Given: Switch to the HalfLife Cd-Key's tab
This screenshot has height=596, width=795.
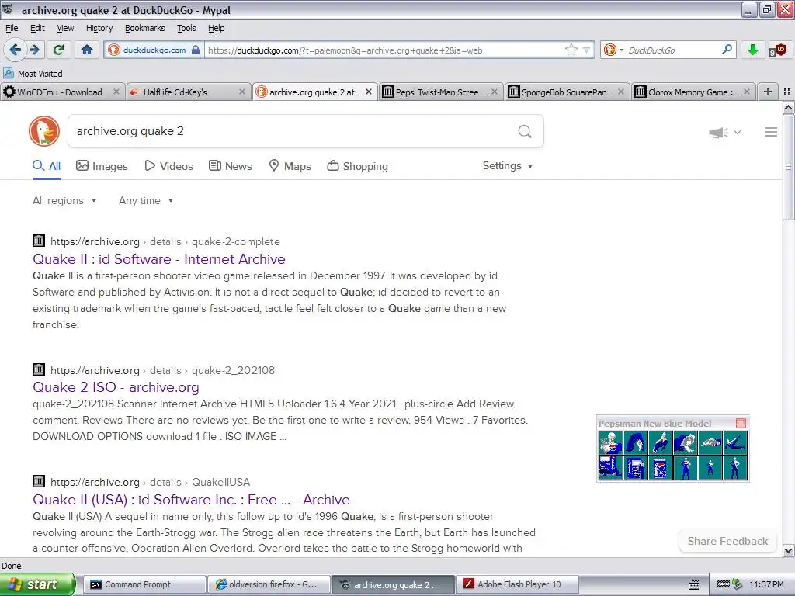Looking at the screenshot, I should click(x=175, y=92).
